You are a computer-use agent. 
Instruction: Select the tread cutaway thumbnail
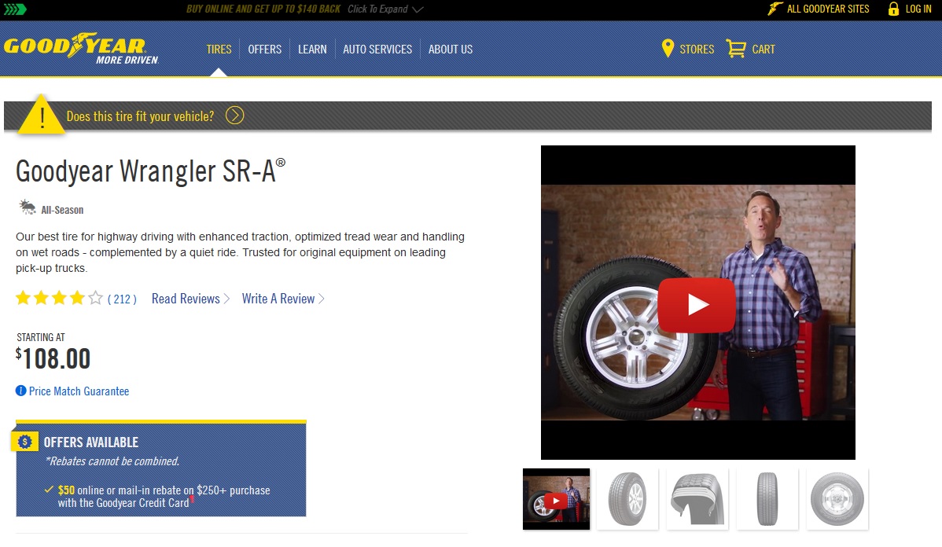coord(697,499)
